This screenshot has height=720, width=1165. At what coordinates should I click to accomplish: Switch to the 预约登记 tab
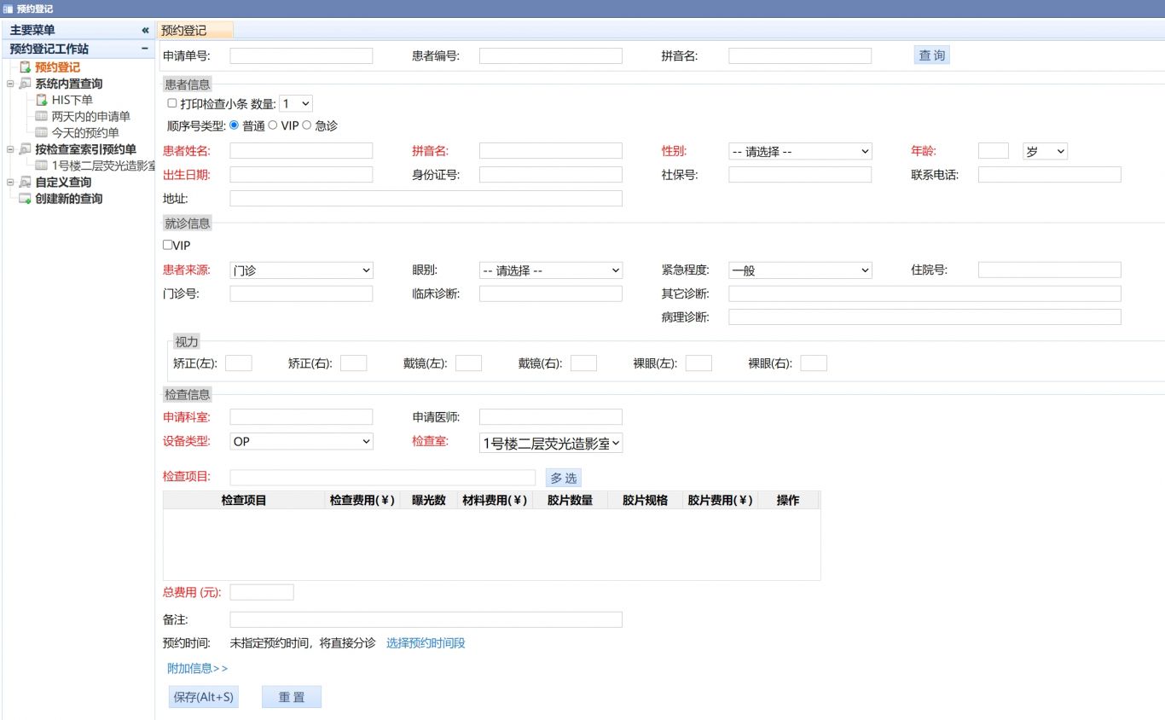[x=195, y=30]
